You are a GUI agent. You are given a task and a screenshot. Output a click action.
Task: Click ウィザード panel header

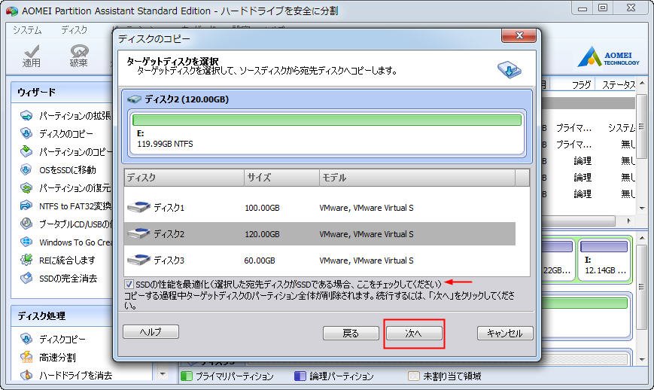tap(62, 92)
